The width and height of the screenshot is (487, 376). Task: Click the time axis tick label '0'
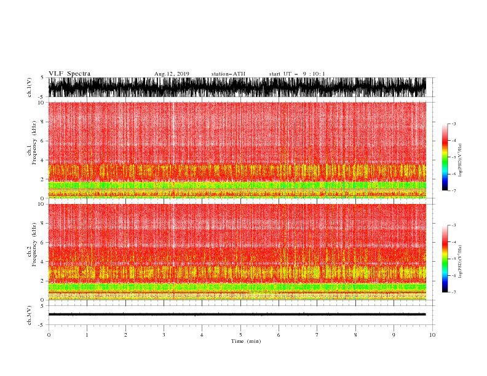pos(49,335)
